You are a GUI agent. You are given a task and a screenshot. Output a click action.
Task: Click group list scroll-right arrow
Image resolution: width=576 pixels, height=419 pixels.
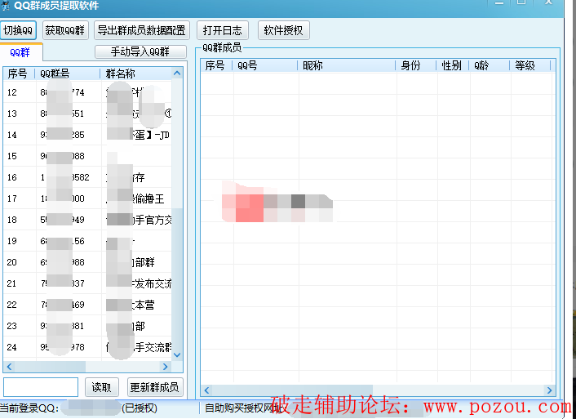tap(166, 367)
